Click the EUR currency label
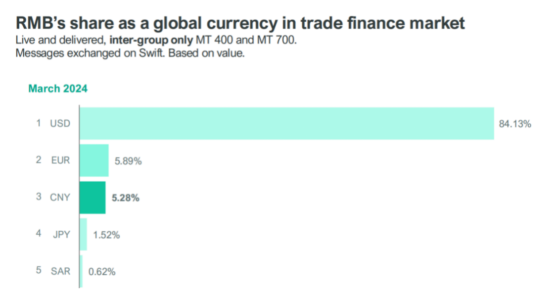The height and width of the screenshot is (306, 558). pos(60,160)
